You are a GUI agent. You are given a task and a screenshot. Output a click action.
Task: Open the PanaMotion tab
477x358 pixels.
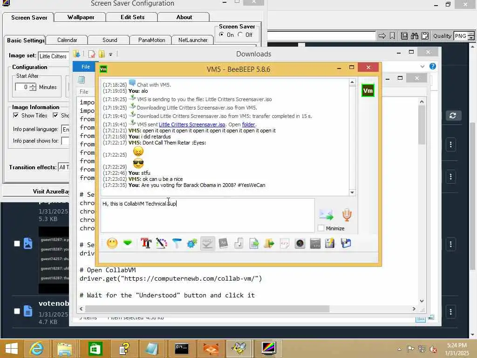point(151,40)
